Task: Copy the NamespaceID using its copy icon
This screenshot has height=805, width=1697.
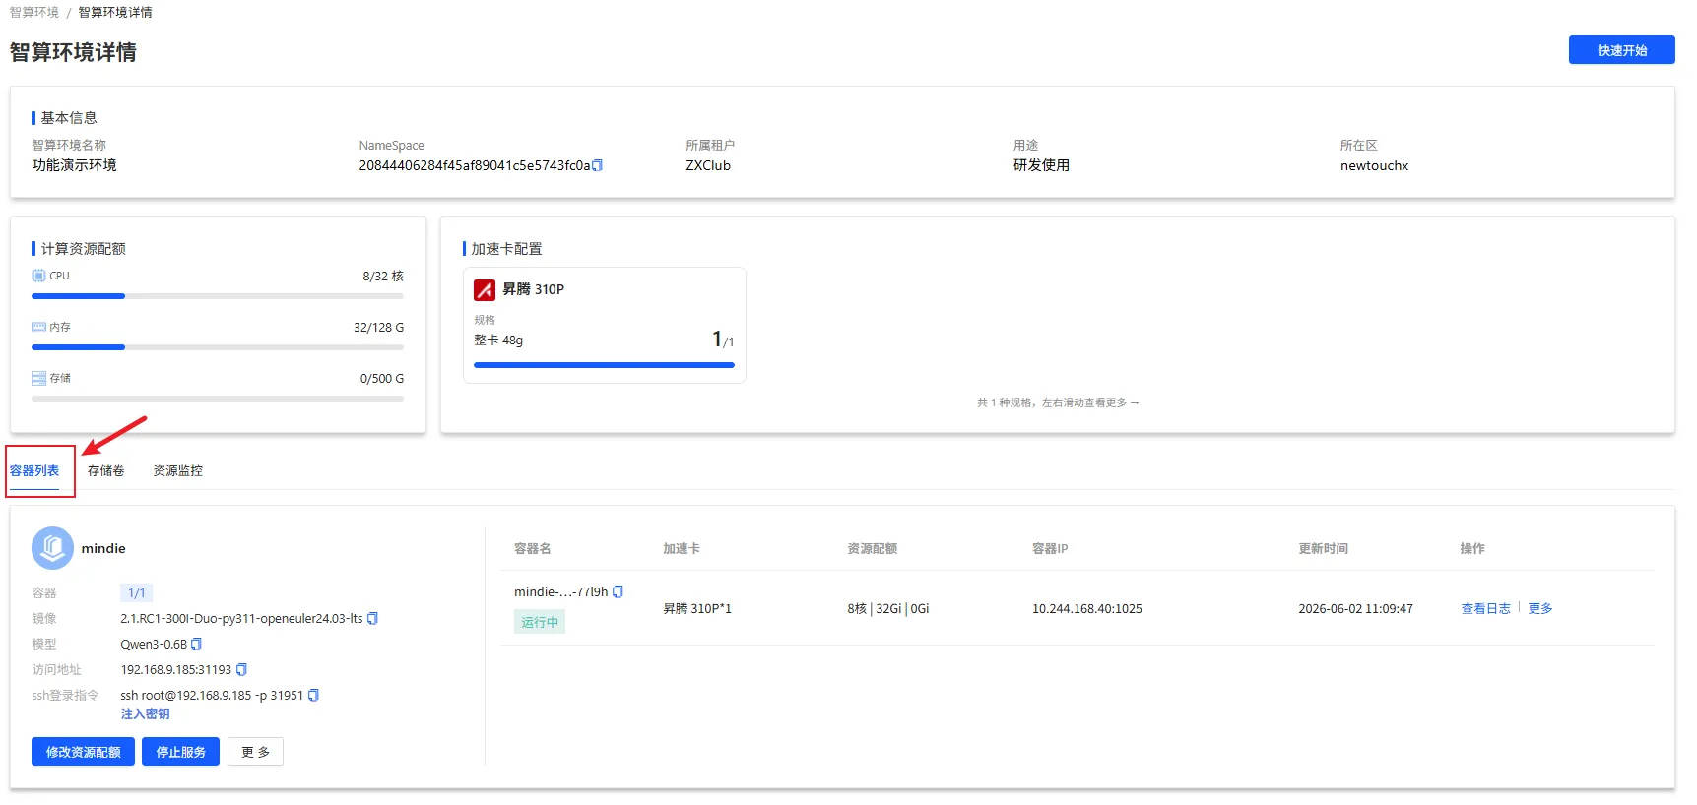Action: pyautogui.click(x=597, y=165)
